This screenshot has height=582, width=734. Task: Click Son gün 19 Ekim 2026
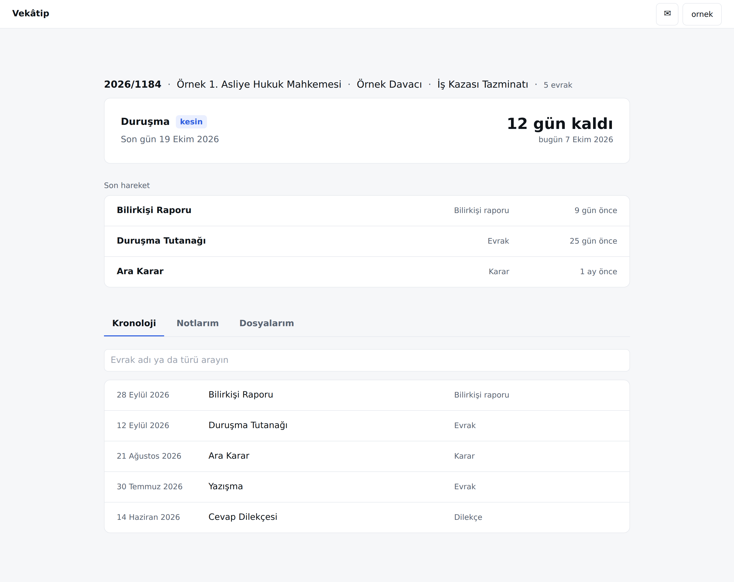[x=169, y=139]
